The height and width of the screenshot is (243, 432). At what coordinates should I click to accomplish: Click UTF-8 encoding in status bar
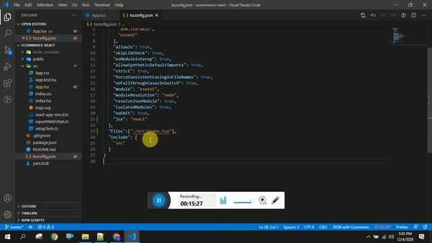[x=309, y=227]
